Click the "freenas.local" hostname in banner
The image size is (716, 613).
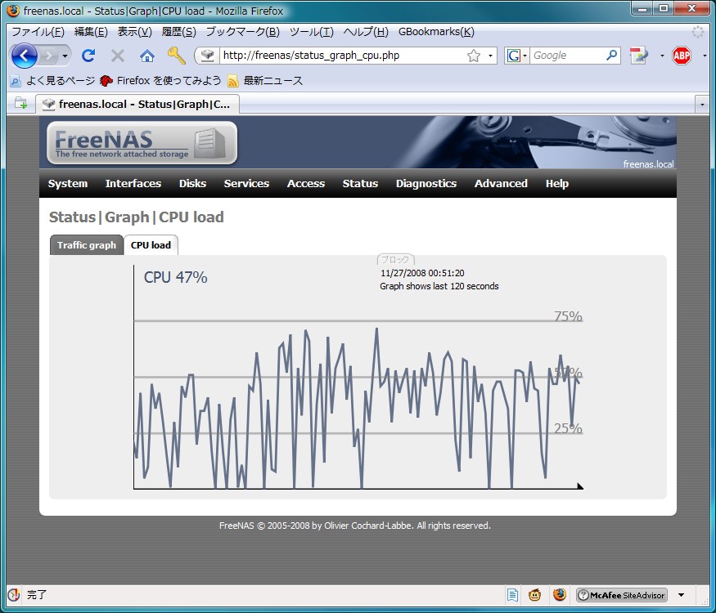pos(648,164)
